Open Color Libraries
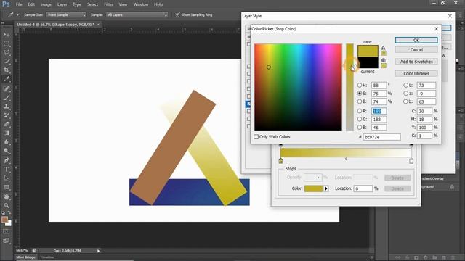Screen dimensions: 465x261 coord(416,73)
